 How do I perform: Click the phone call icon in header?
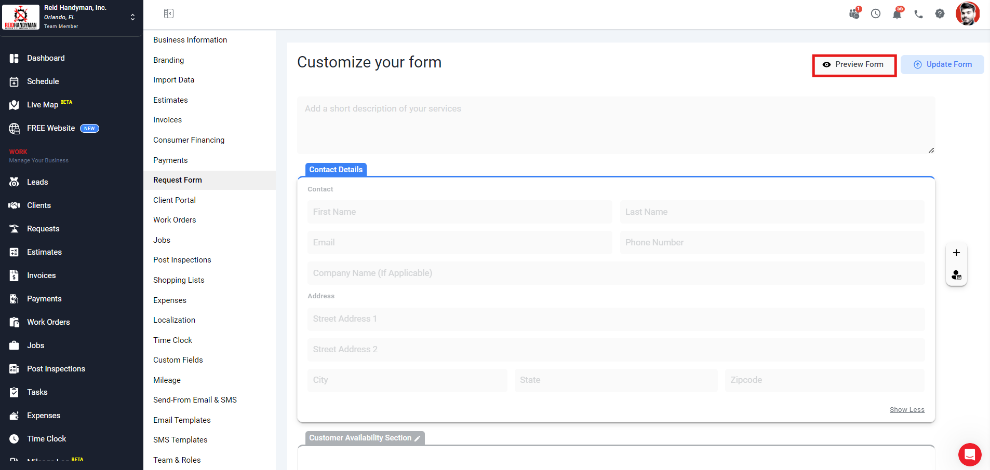point(918,14)
